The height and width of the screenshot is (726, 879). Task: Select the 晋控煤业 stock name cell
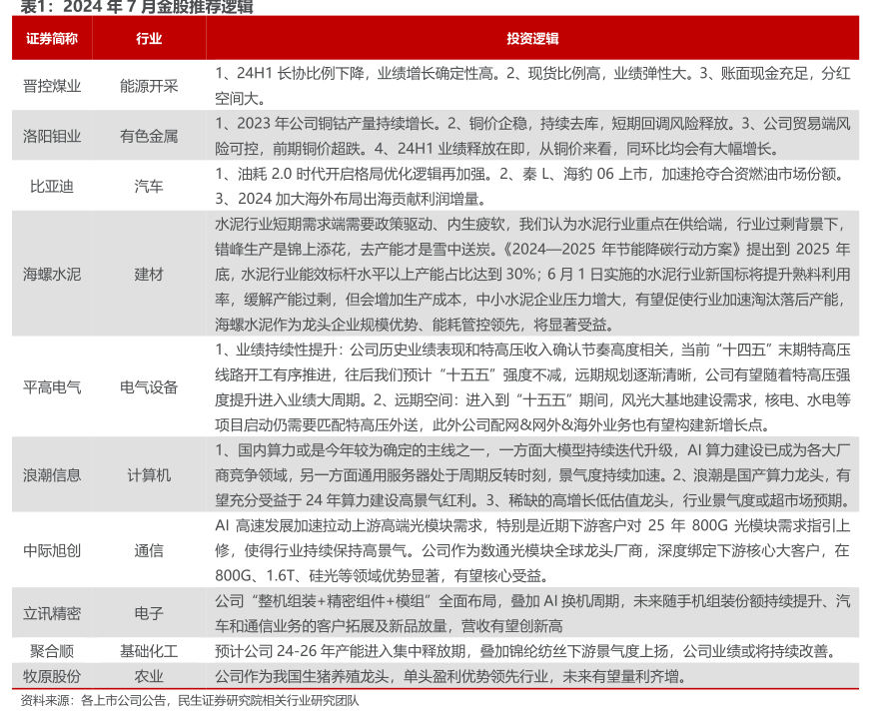tap(52, 86)
